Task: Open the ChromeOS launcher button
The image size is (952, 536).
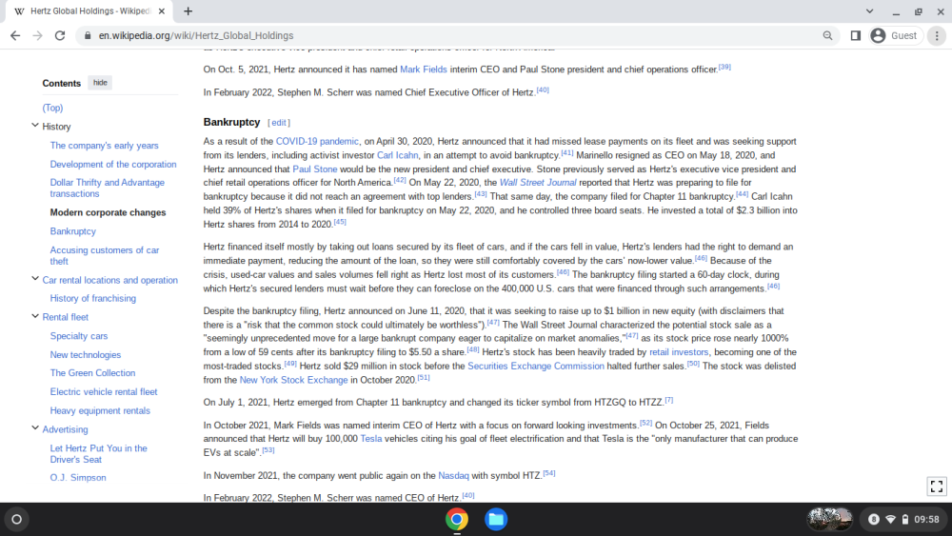Action: click(17, 519)
